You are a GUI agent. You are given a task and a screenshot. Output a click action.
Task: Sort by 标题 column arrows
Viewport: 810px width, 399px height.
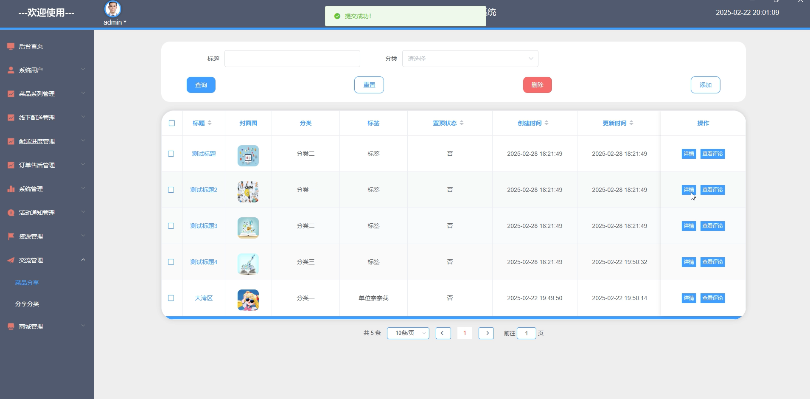tap(210, 123)
